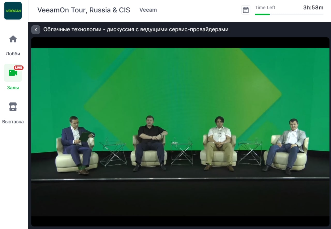Image resolution: width=331 pixels, height=229 pixels.
Task: Go back using the left chevron button
Action: click(x=36, y=29)
